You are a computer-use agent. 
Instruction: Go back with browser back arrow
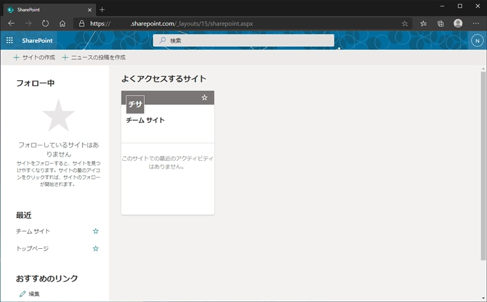(12, 24)
